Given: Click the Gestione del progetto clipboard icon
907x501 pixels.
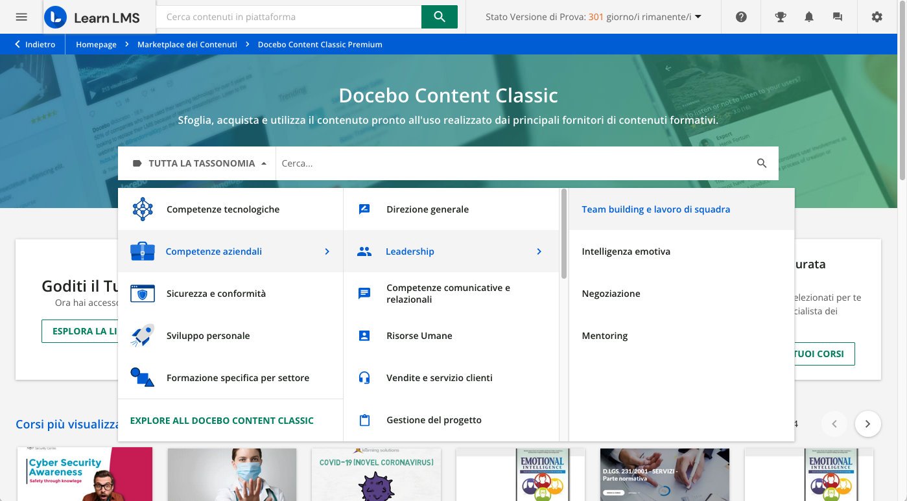Looking at the screenshot, I should [x=364, y=420].
